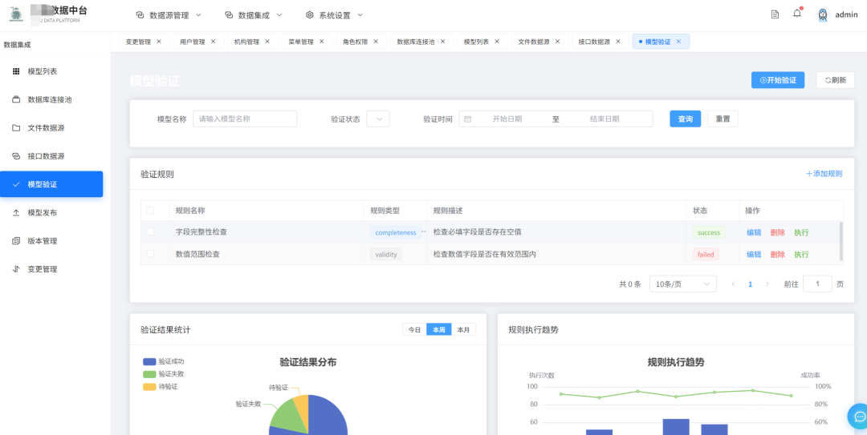Click the platform logo icon

point(16,15)
